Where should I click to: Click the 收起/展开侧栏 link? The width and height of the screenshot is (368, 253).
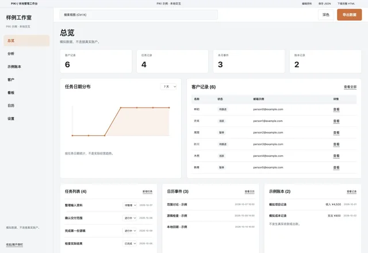(x=14, y=244)
